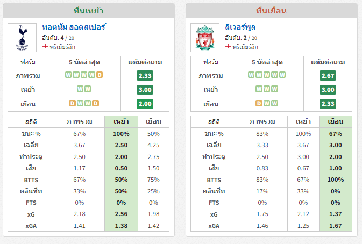Screen dimensions: 362x244
Task: Click the ทีมเหย้า panel header
Action: coord(89,11)
